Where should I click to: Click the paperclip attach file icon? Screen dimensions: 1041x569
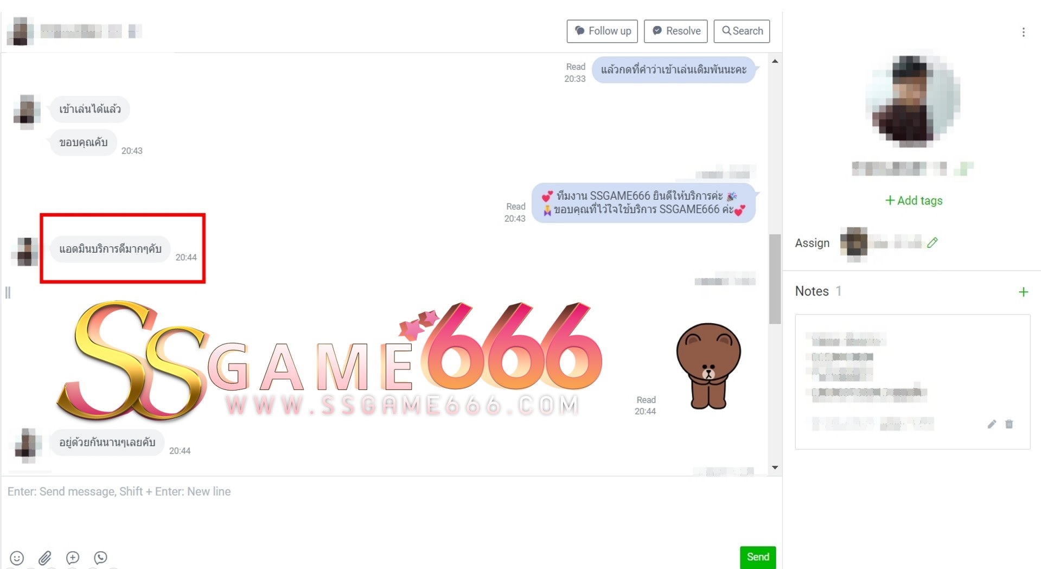(x=45, y=558)
